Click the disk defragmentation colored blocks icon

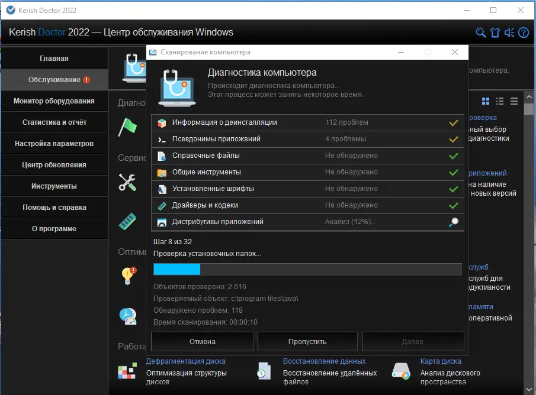[127, 371]
